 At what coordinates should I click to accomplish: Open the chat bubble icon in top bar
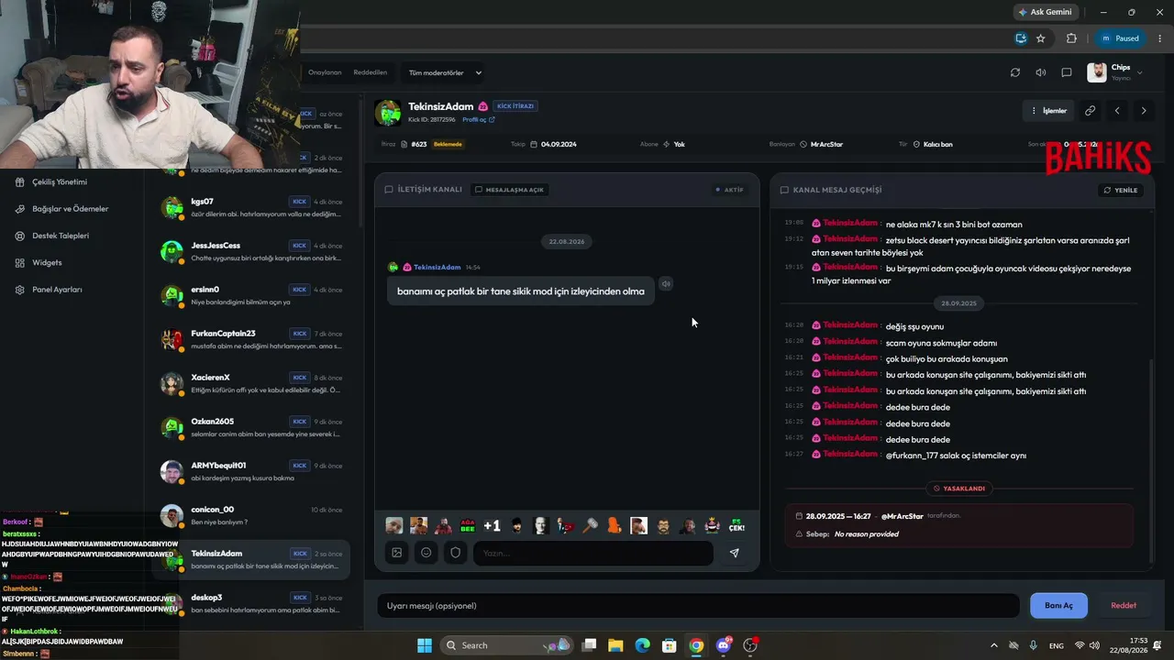click(1066, 72)
